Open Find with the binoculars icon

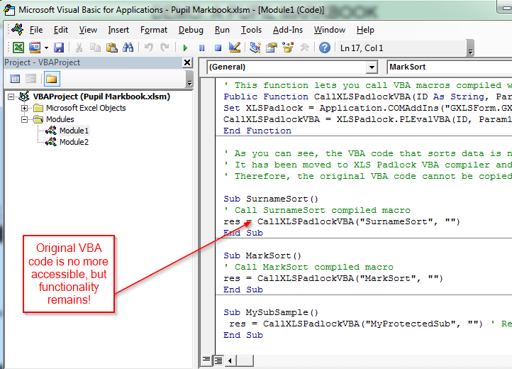(128, 48)
